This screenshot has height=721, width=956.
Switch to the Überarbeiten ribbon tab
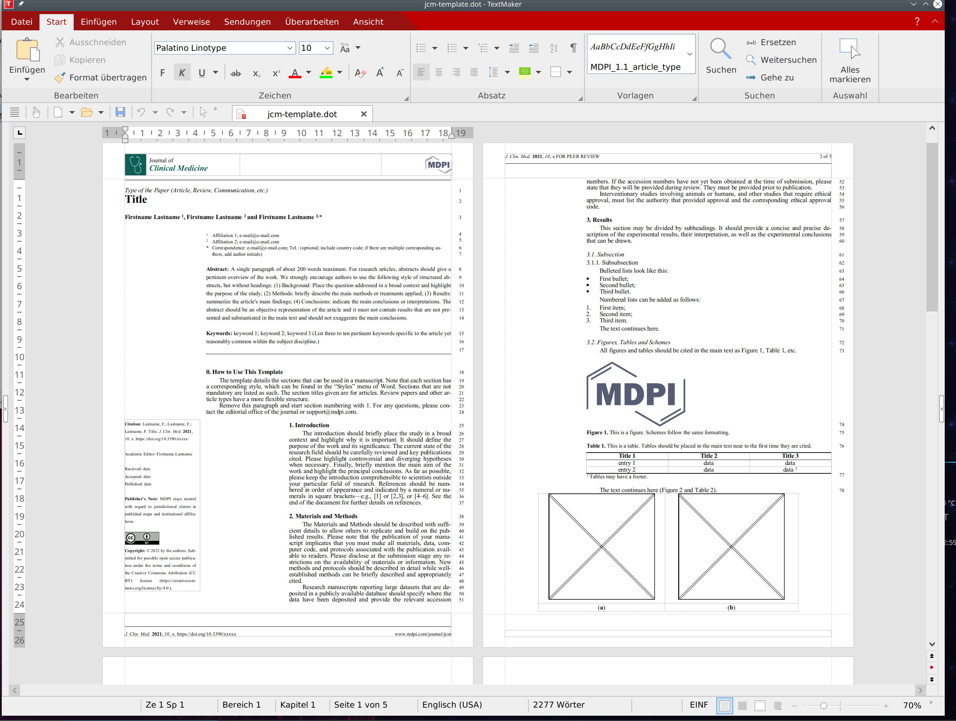tap(312, 22)
